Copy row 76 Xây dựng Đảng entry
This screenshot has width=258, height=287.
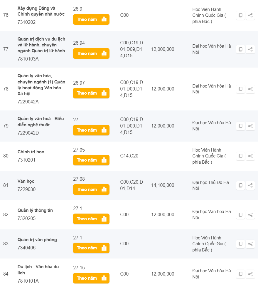tap(240, 15)
